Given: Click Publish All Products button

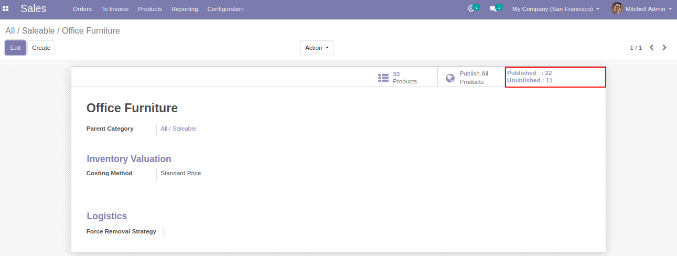Looking at the screenshot, I should [471, 77].
